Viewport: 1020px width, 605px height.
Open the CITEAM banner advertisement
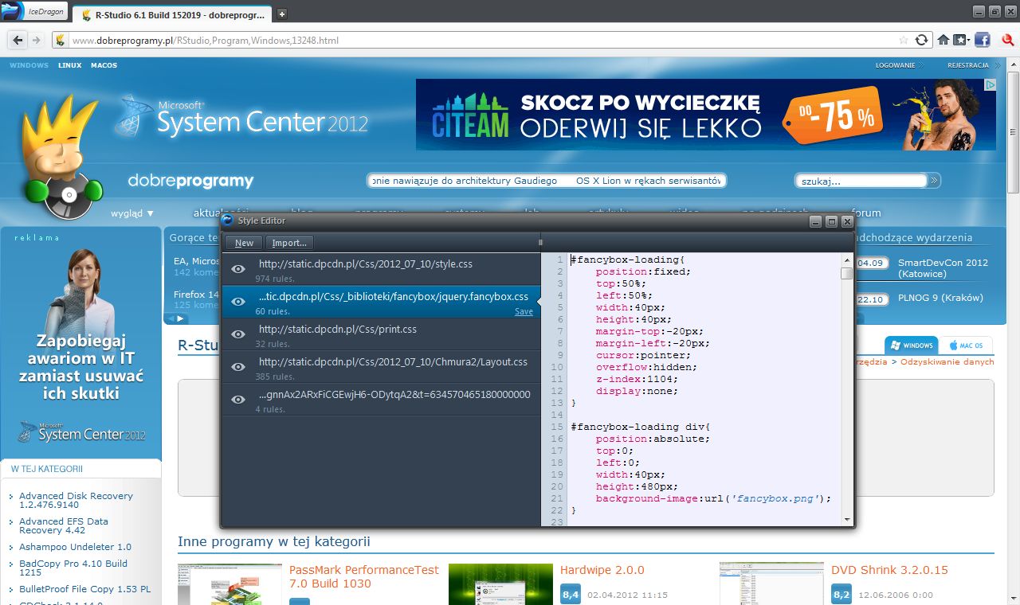coord(706,115)
